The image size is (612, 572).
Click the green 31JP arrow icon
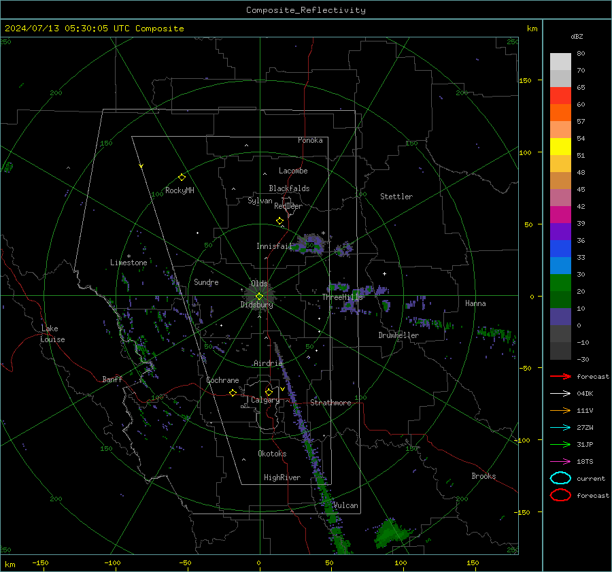[560, 444]
